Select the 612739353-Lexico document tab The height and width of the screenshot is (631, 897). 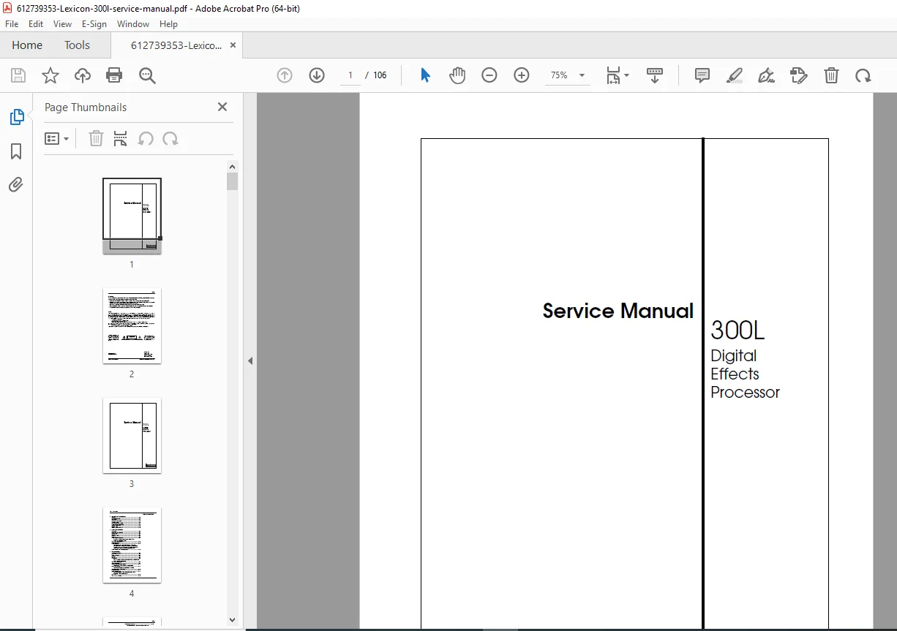point(176,45)
